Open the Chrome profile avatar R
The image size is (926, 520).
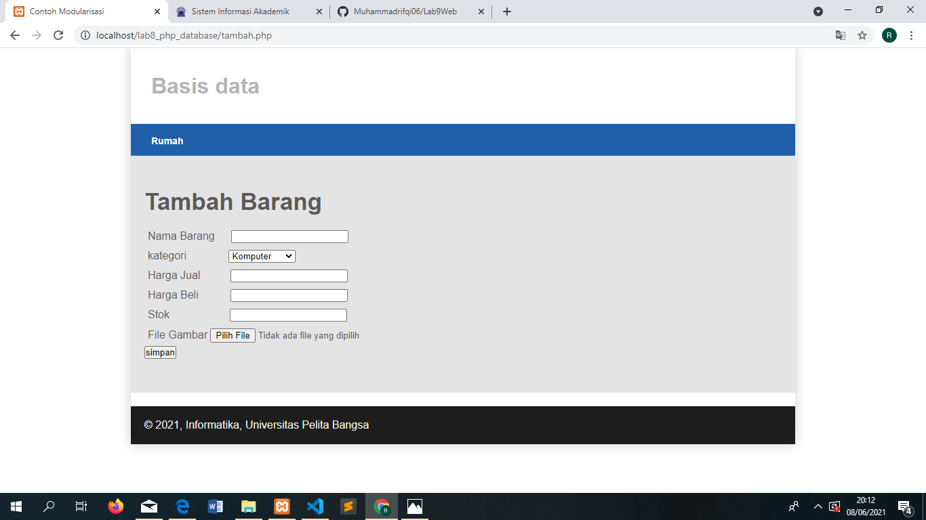(x=889, y=35)
